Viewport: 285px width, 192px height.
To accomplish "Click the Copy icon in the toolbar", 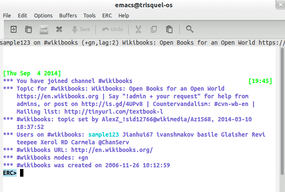I will pyautogui.click(x=154, y=29).
